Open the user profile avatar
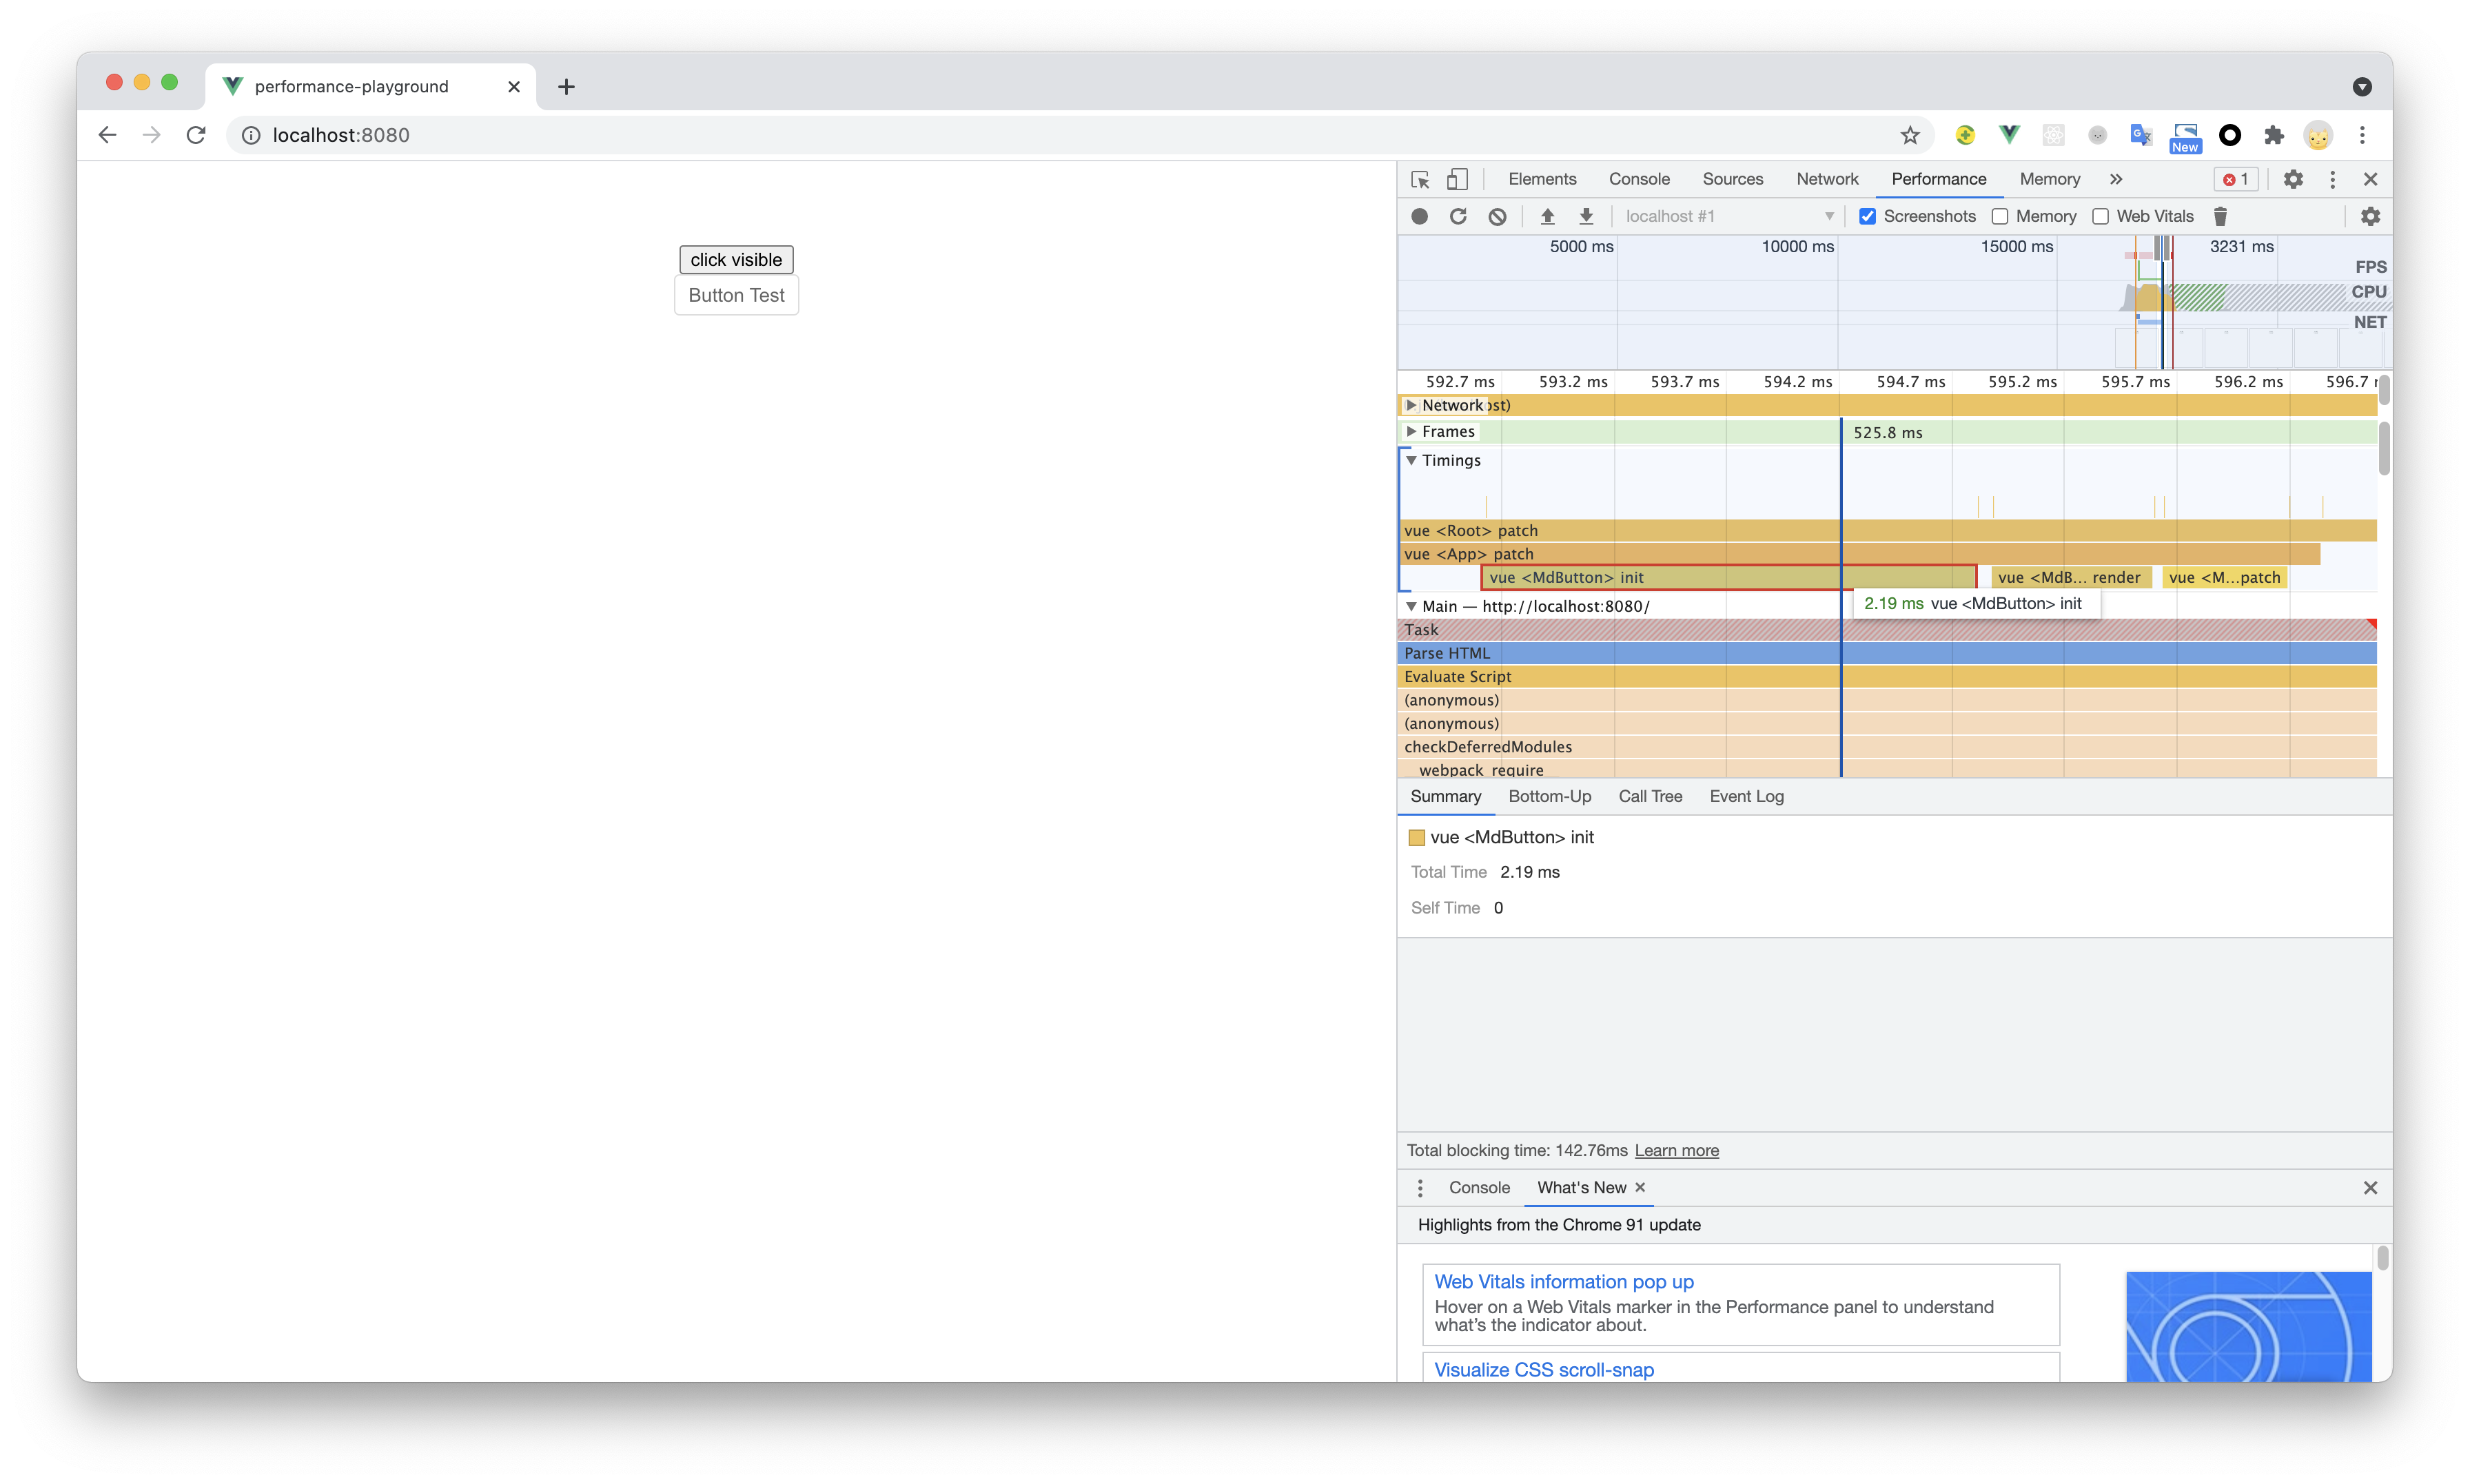 (x=2318, y=135)
